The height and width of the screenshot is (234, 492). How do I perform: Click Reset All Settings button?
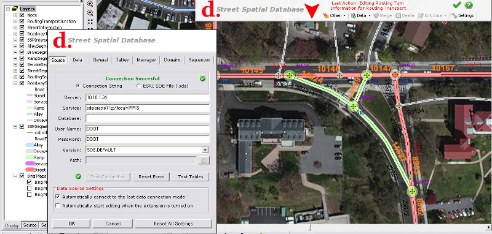173,224
